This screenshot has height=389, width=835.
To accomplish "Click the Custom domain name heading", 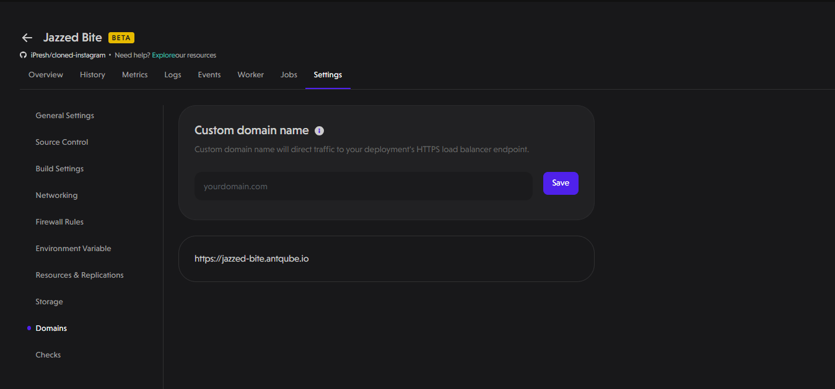I will (251, 130).
